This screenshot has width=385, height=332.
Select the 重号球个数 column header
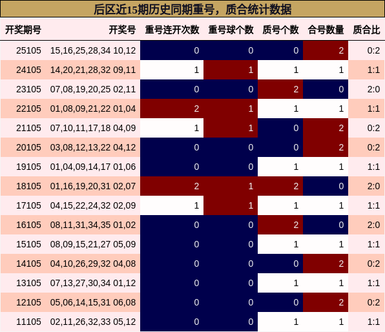pos(231,30)
